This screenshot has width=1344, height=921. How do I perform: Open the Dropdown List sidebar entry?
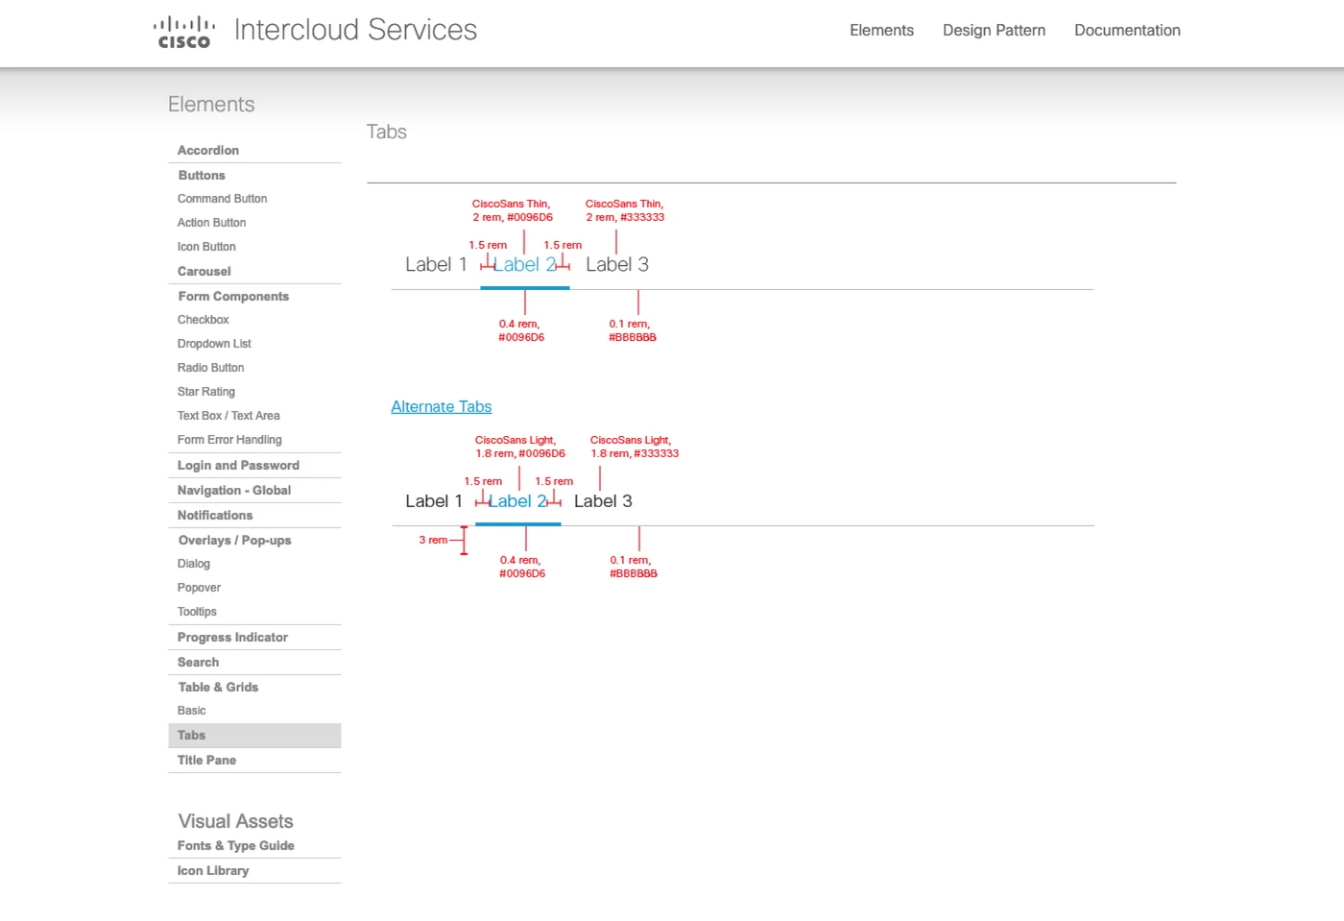pos(214,344)
